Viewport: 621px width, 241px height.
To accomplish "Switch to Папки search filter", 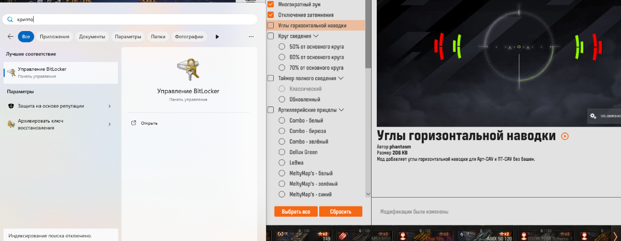I will coord(158,37).
